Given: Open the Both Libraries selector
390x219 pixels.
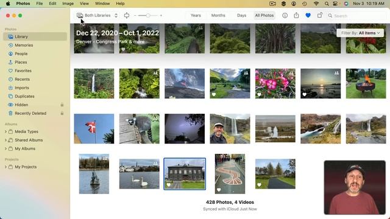Looking at the screenshot, I should [x=97, y=15].
